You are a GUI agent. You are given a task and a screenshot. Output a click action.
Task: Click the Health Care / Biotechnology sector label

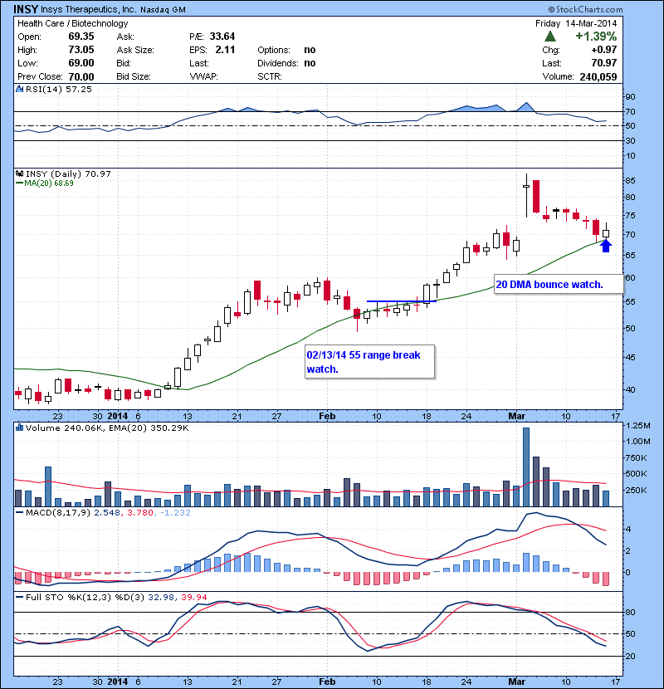pos(72,23)
